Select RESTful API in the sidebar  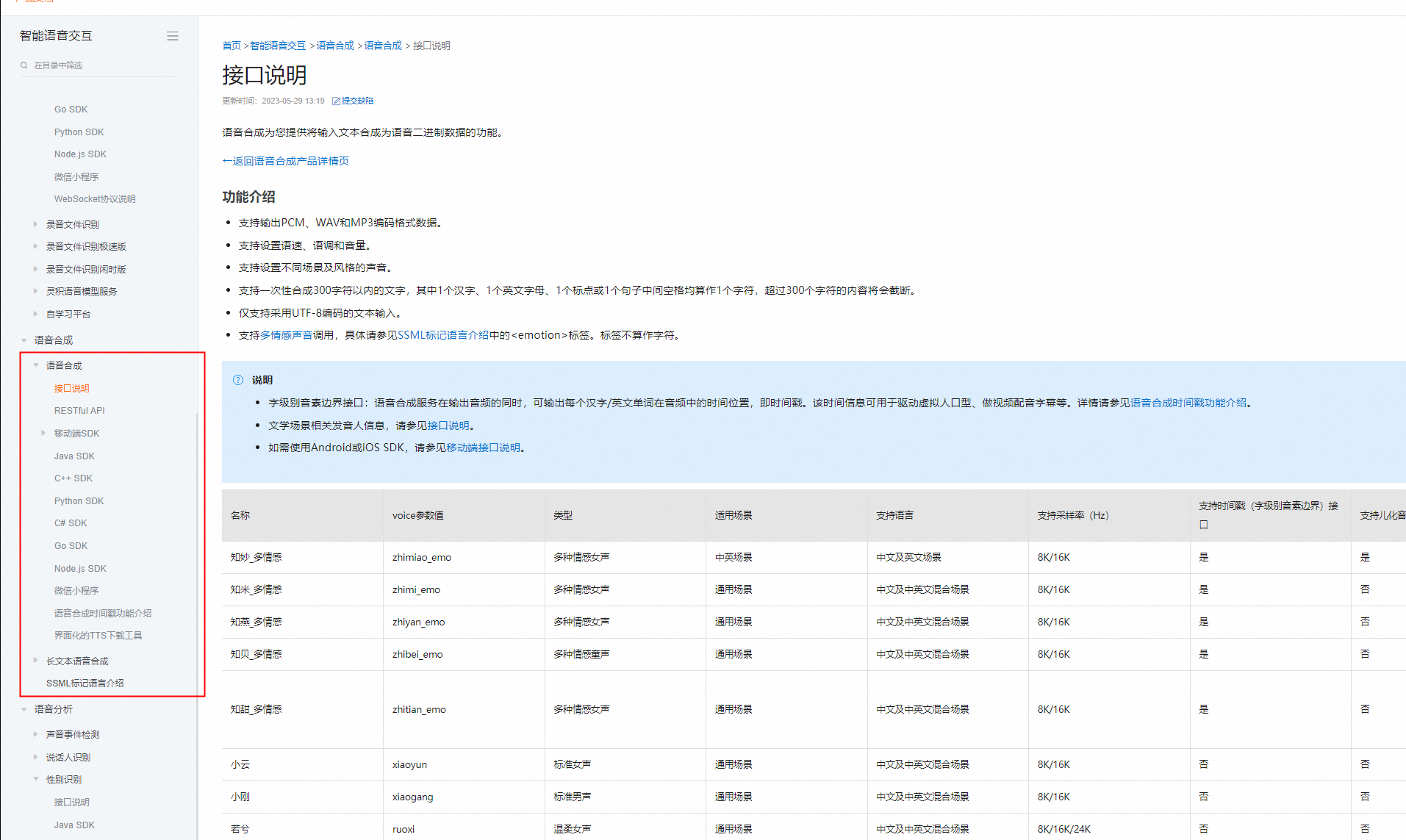coord(79,411)
